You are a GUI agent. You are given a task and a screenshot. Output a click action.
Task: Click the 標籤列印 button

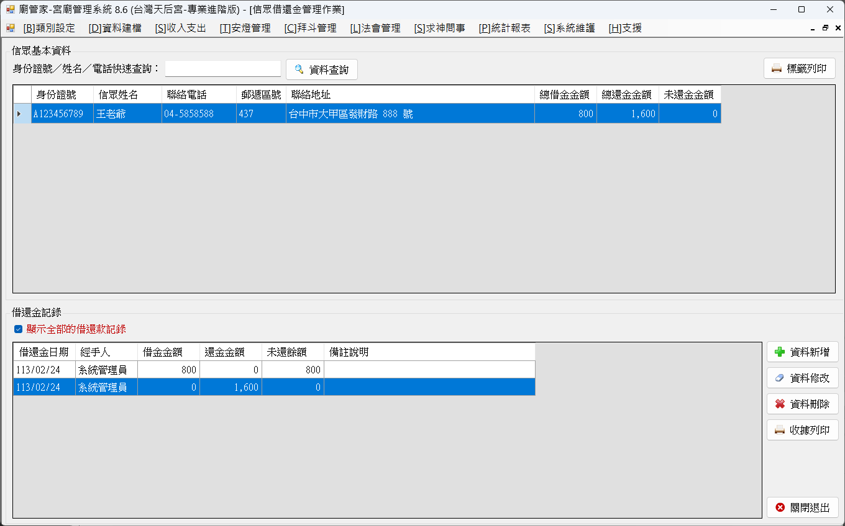(x=800, y=68)
